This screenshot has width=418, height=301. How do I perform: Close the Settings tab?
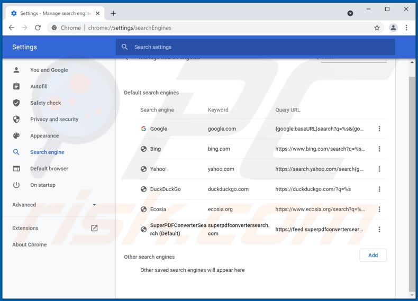(x=98, y=13)
